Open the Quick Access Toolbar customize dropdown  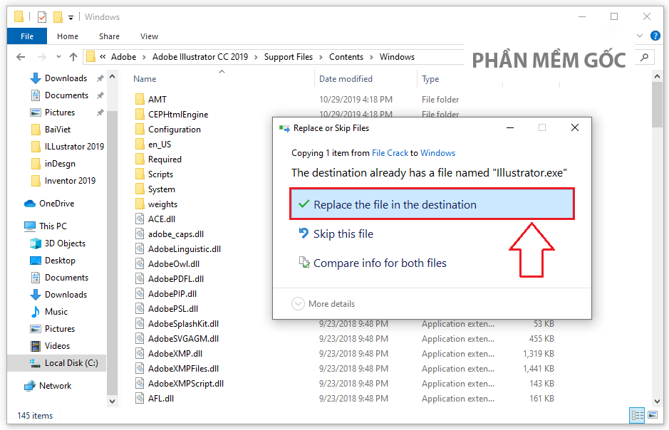[x=72, y=17]
